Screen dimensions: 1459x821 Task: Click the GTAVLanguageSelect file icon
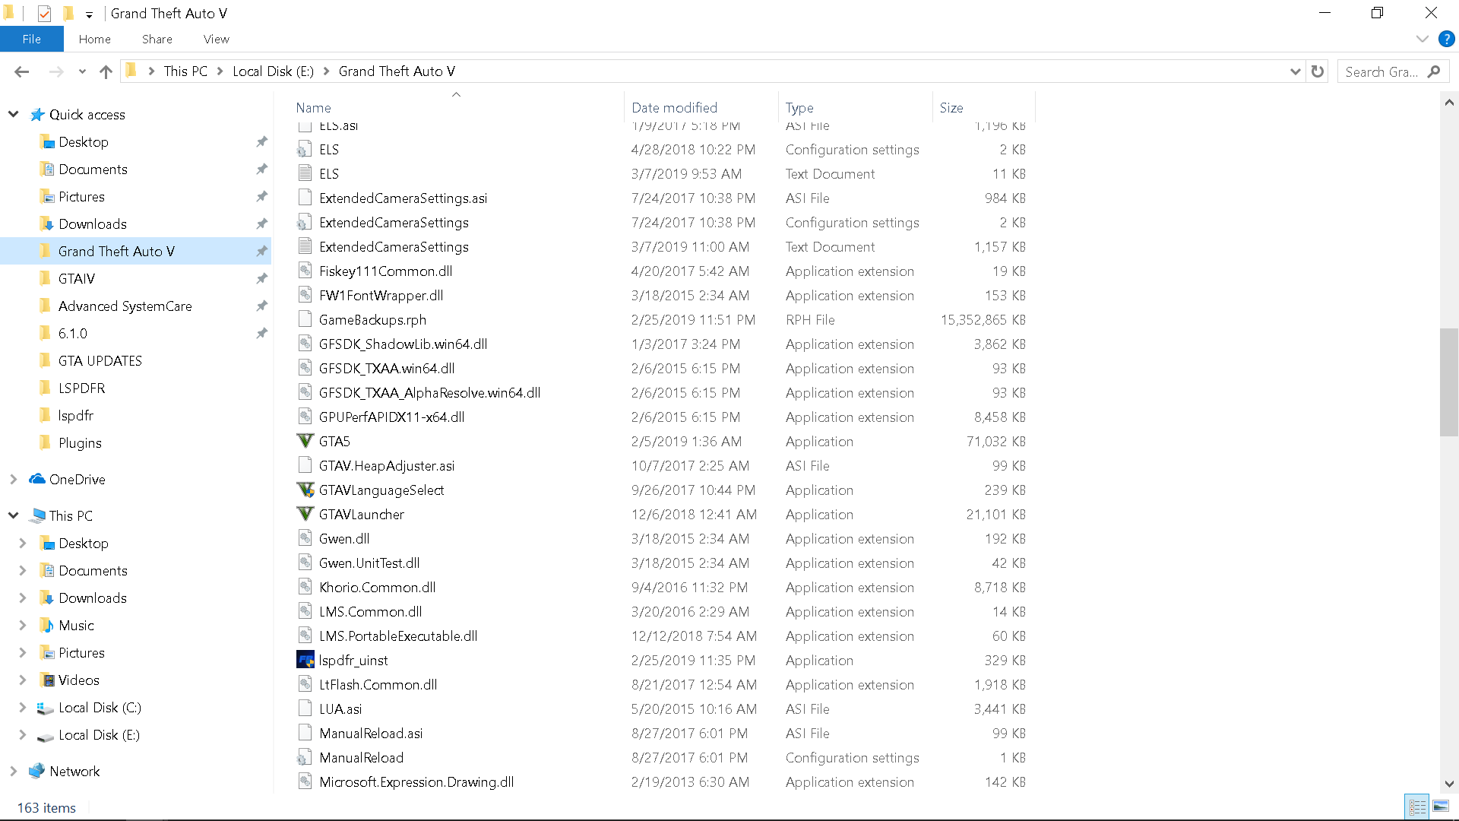pos(305,490)
